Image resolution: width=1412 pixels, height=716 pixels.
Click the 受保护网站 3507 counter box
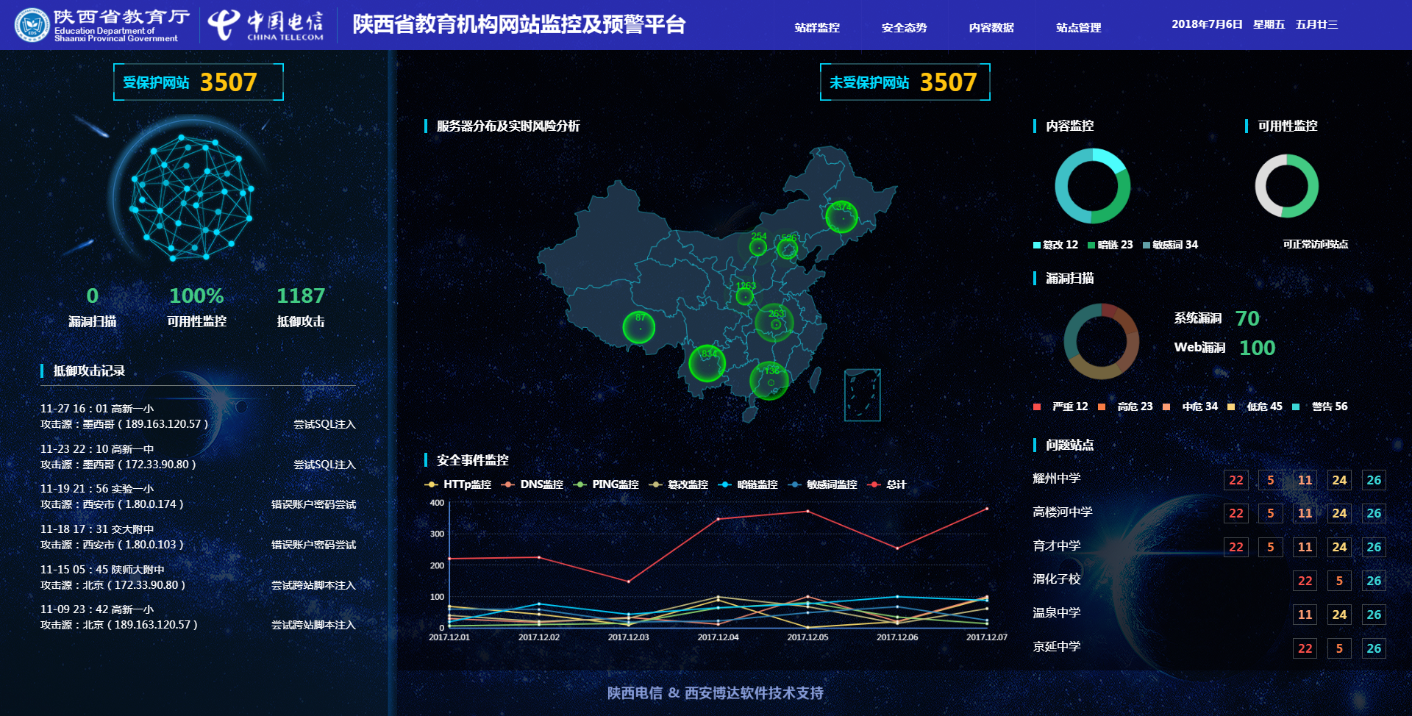pyautogui.click(x=198, y=82)
